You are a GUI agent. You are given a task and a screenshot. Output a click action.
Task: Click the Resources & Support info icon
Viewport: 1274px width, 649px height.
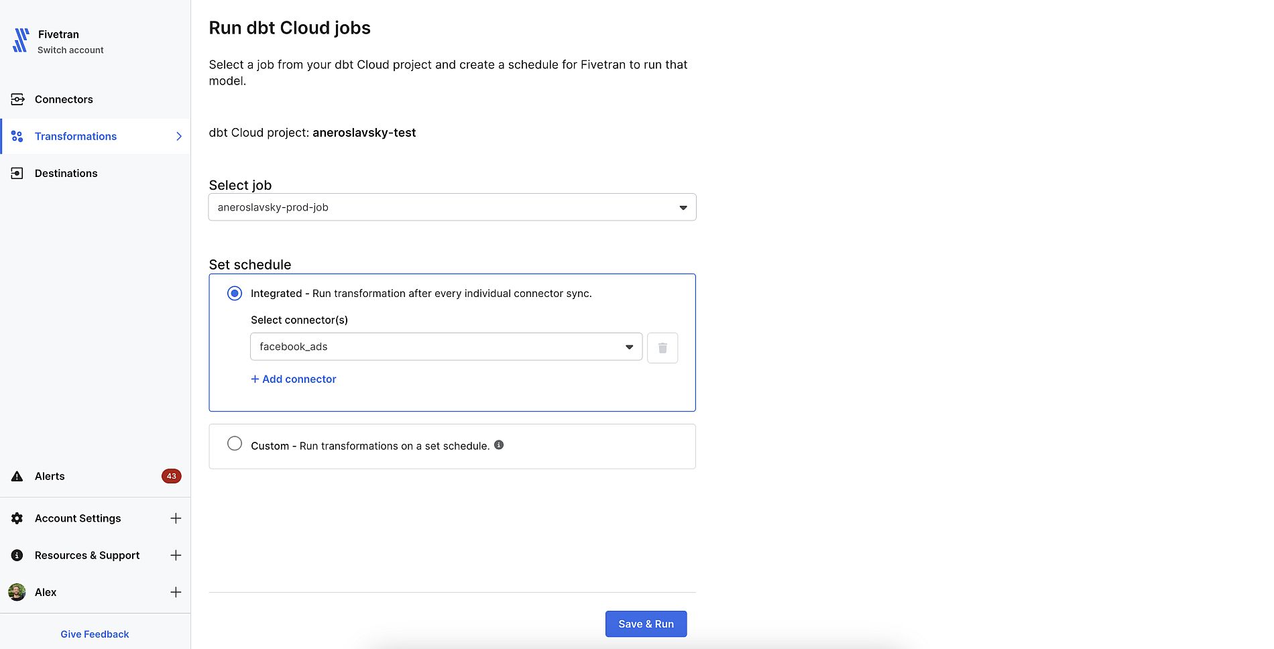[x=17, y=555]
